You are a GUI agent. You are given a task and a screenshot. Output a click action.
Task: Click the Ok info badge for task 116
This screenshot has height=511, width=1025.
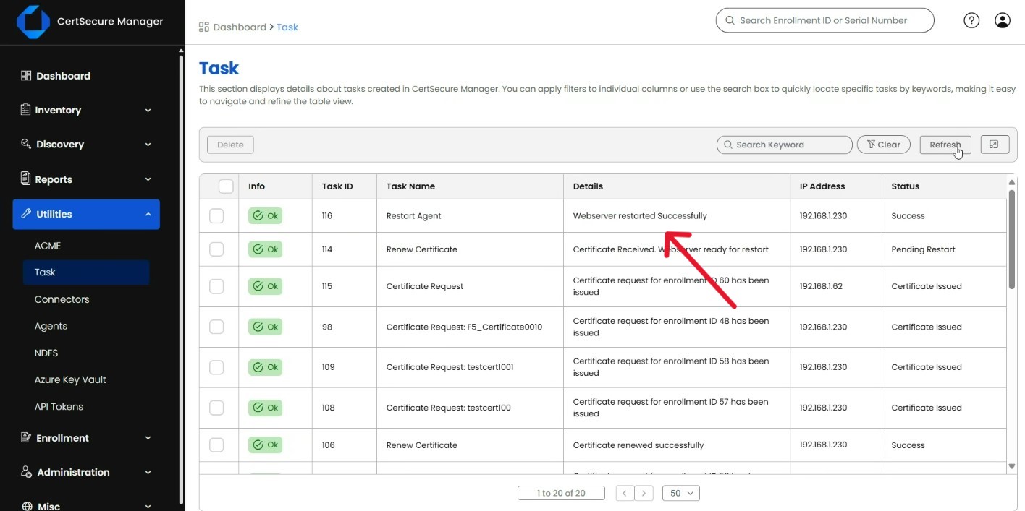click(x=265, y=216)
